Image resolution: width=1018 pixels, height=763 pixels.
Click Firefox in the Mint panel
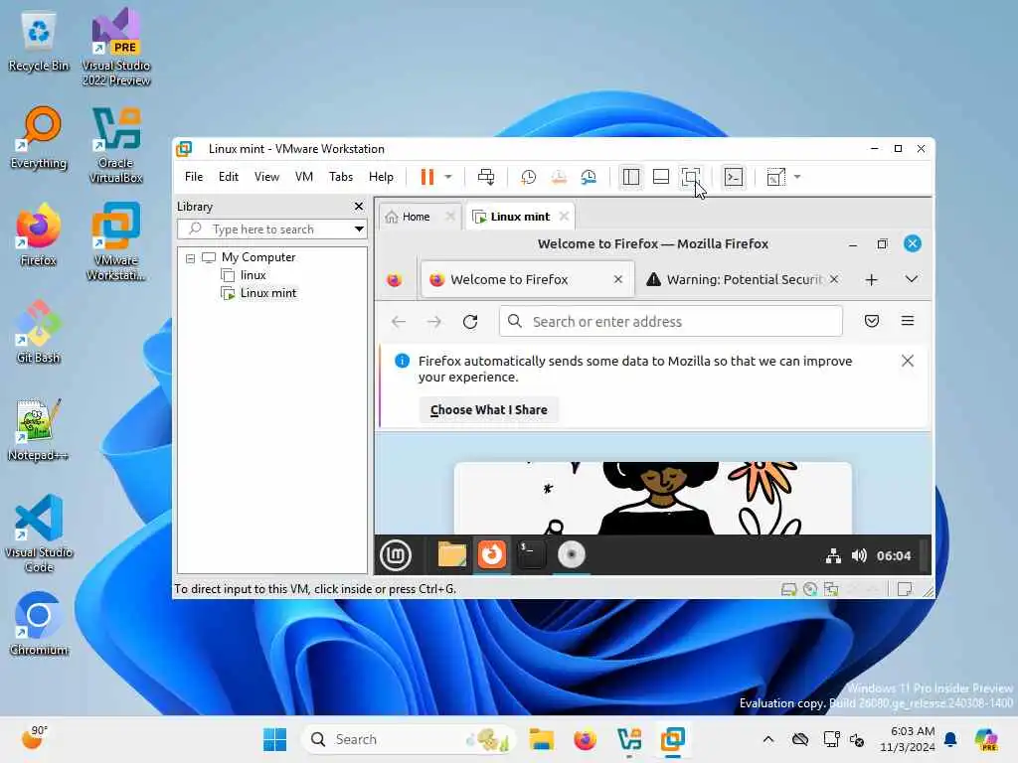(x=491, y=555)
